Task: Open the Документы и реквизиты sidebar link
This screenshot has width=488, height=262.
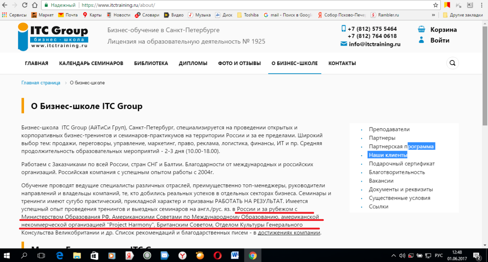Action: pos(401,189)
